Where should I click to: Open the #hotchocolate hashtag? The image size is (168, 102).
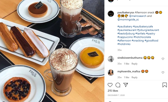click(x=142, y=37)
